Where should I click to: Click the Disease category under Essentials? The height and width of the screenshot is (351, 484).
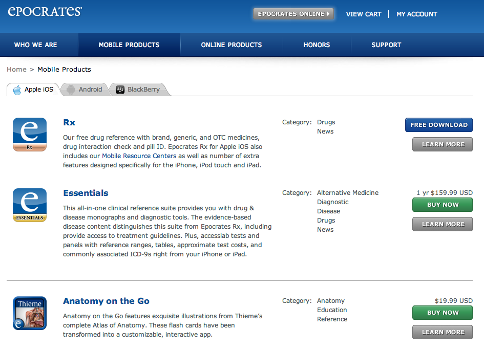click(329, 211)
